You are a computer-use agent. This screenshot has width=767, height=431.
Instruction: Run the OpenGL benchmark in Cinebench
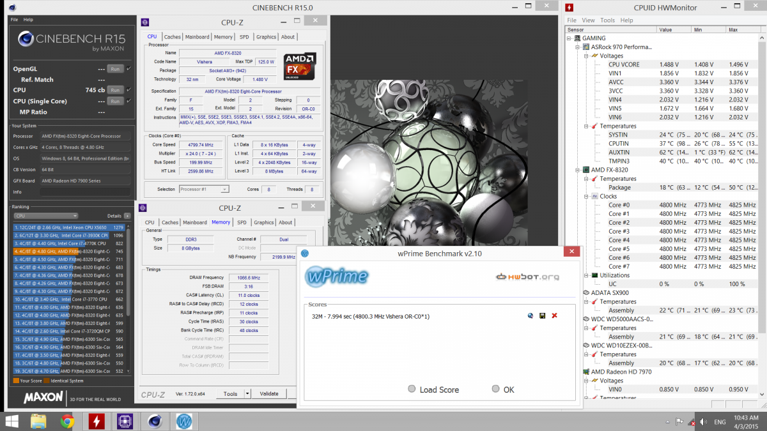pyautogui.click(x=115, y=68)
